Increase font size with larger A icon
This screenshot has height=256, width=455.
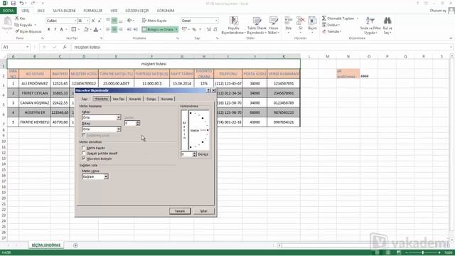point(93,21)
